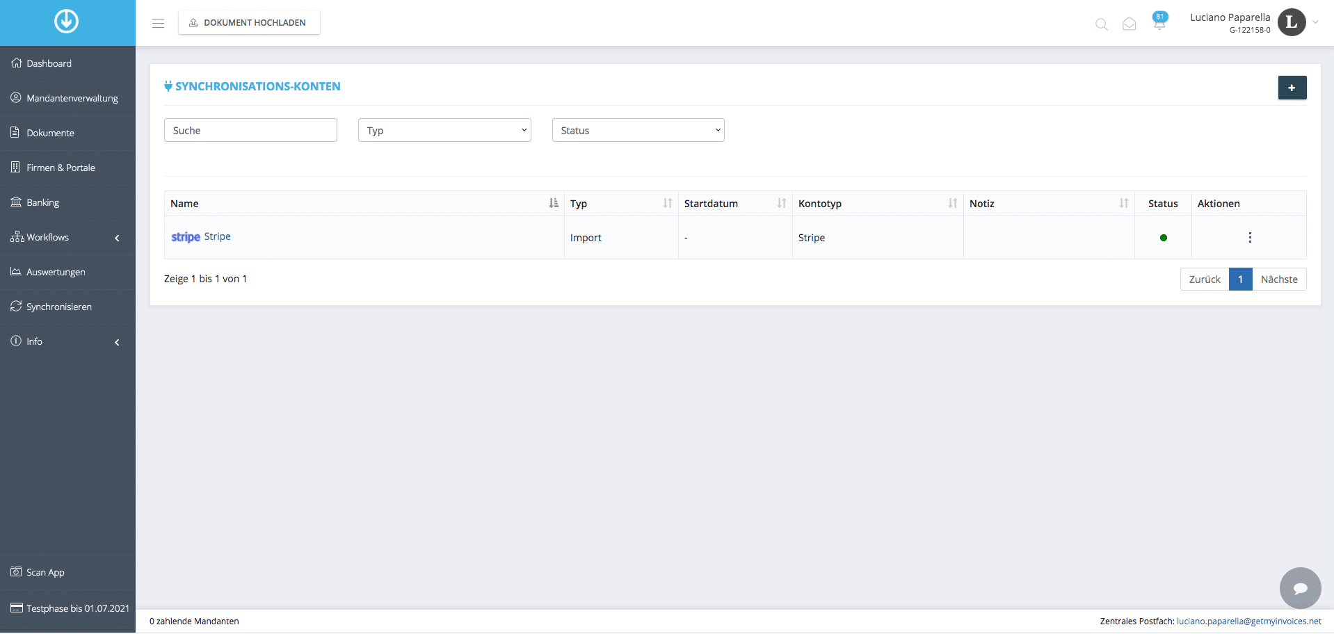Image resolution: width=1334 pixels, height=634 pixels.
Task: Click Dokument Hochladen button
Action: [x=249, y=22]
